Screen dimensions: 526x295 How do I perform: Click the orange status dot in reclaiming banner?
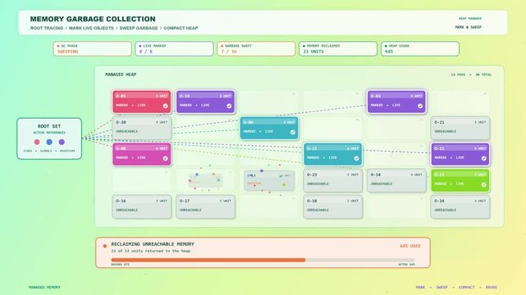[x=105, y=246]
